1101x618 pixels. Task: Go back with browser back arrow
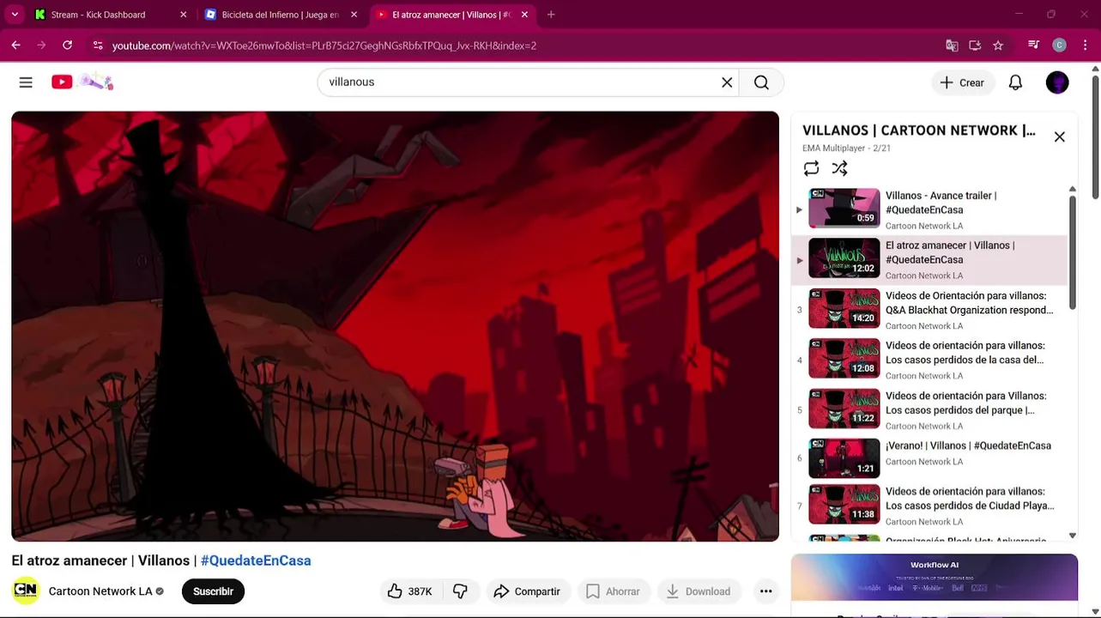pos(15,45)
